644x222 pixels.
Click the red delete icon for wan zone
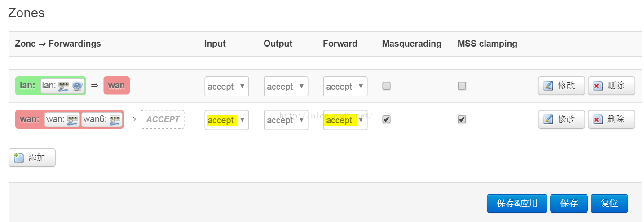598,119
